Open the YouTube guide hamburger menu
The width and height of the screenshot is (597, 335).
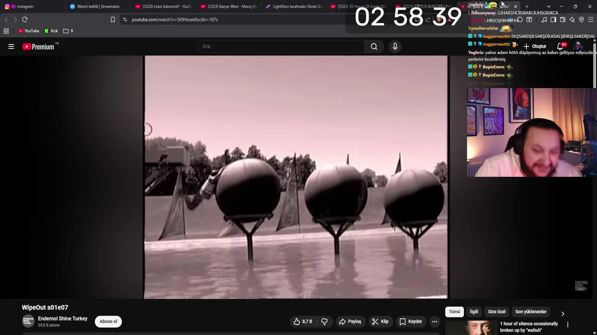click(11, 47)
